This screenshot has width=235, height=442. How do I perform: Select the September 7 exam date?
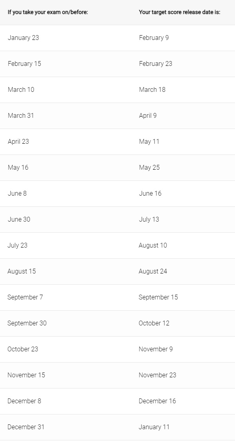[25, 297]
